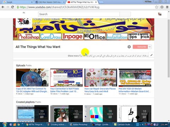This screenshot has height=127, width=170.
Task: Close the All The Things What You Want tab
Action: pos(96,2)
